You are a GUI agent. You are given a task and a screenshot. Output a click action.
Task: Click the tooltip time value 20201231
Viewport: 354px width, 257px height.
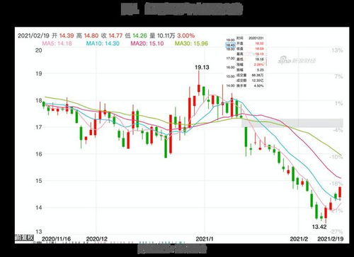(256, 38)
